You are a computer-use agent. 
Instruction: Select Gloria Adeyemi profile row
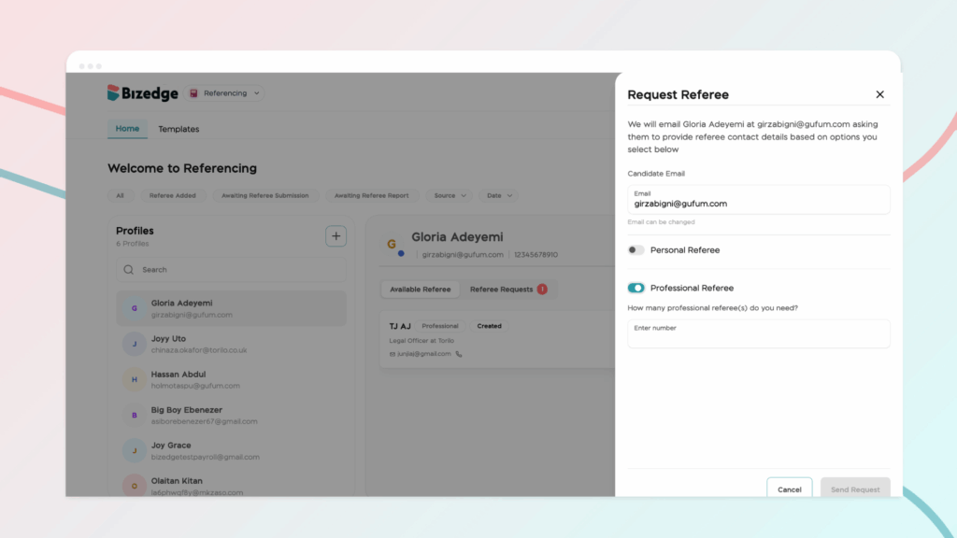(x=232, y=308)
